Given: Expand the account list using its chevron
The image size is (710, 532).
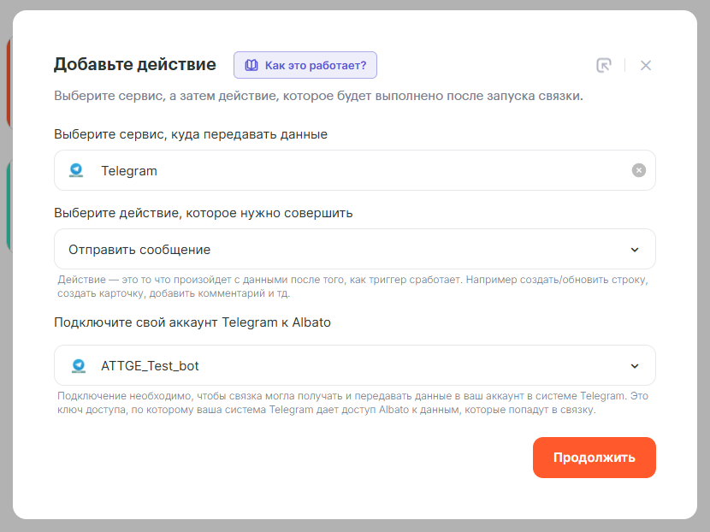Looking at the screenshot, I should click(635, 366).
